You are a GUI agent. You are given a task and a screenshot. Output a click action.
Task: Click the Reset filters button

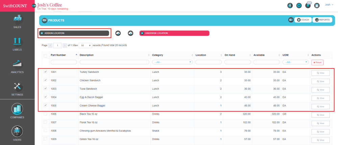(x=317, y=62)
